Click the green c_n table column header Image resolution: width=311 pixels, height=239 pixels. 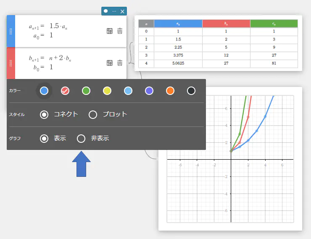(274, 23)
